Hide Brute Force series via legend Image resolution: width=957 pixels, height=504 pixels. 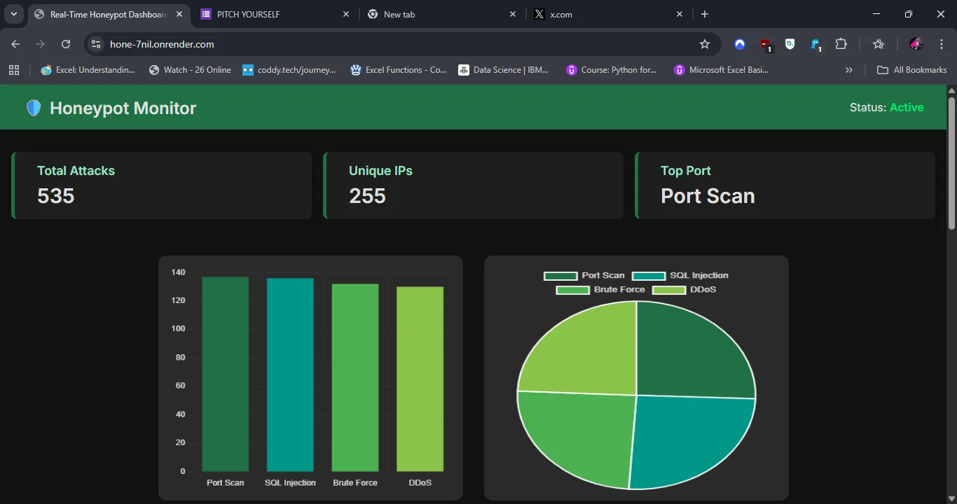pos(601,290)
